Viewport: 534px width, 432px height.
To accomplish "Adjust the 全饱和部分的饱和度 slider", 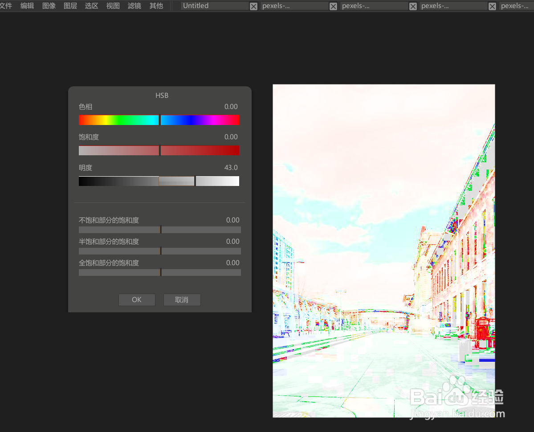I will [160, 272].
